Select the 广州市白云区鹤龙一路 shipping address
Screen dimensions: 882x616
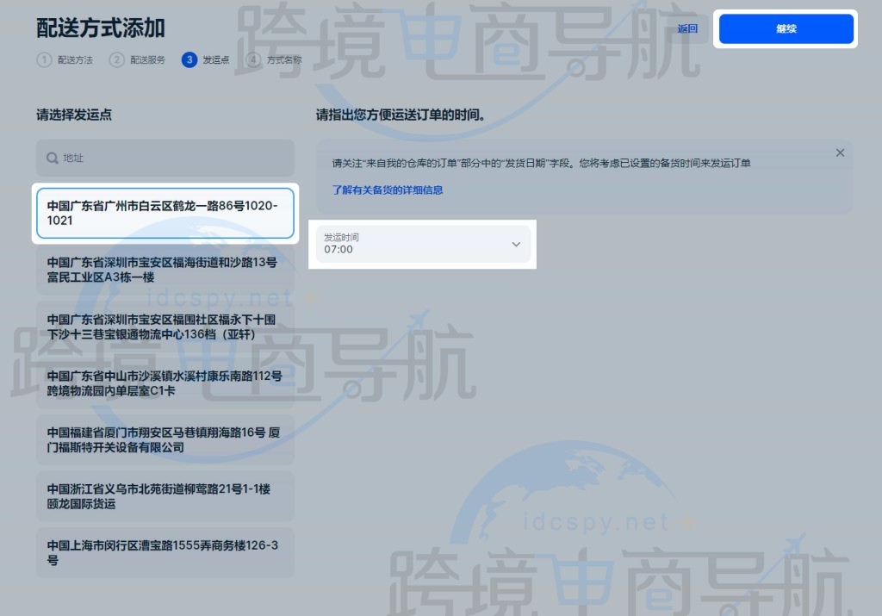(165, 213)
